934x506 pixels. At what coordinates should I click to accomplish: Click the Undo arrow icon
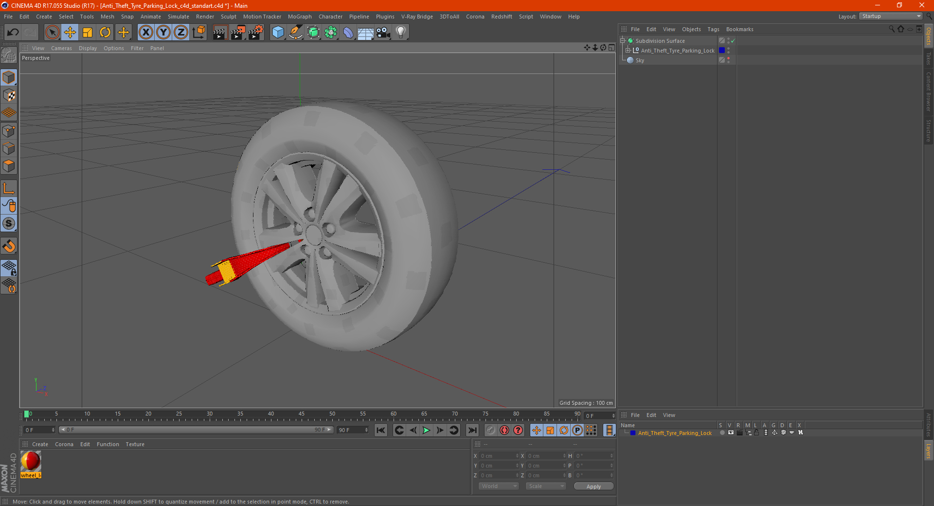click(x=13, y=33)
